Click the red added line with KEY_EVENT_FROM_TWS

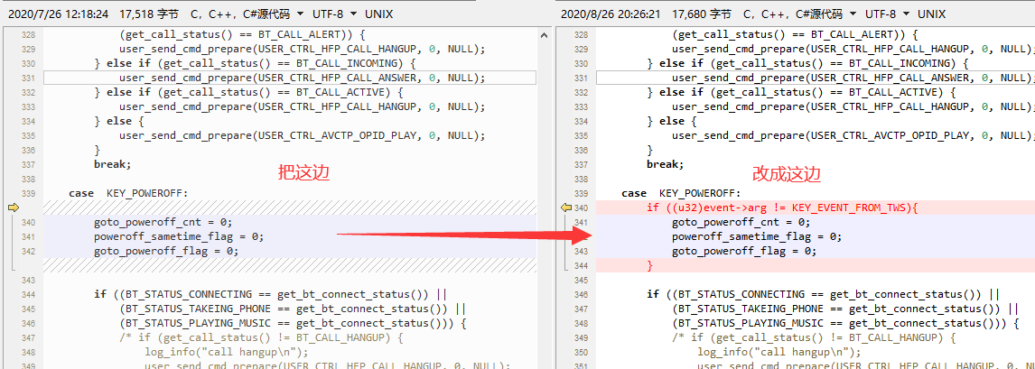tap(782, 208)
